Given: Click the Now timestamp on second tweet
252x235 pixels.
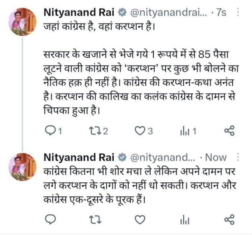Looking at the screenshot, I should (x=216, y=157).
